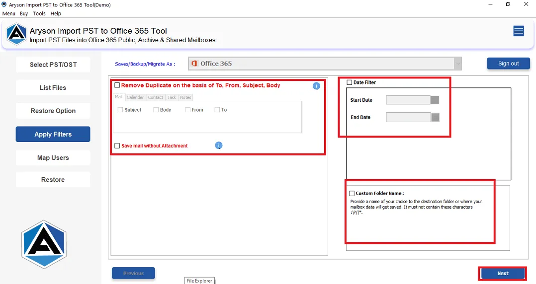Click the info icon beside Remove Duplicate

(x=316, y=86)
